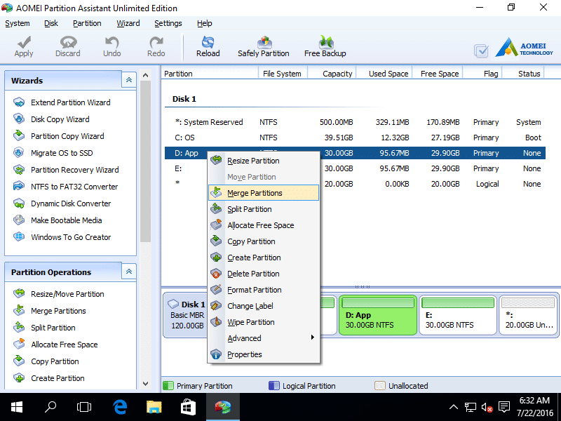Select Allocate Free Space from context menu

(x=264, y=225)
